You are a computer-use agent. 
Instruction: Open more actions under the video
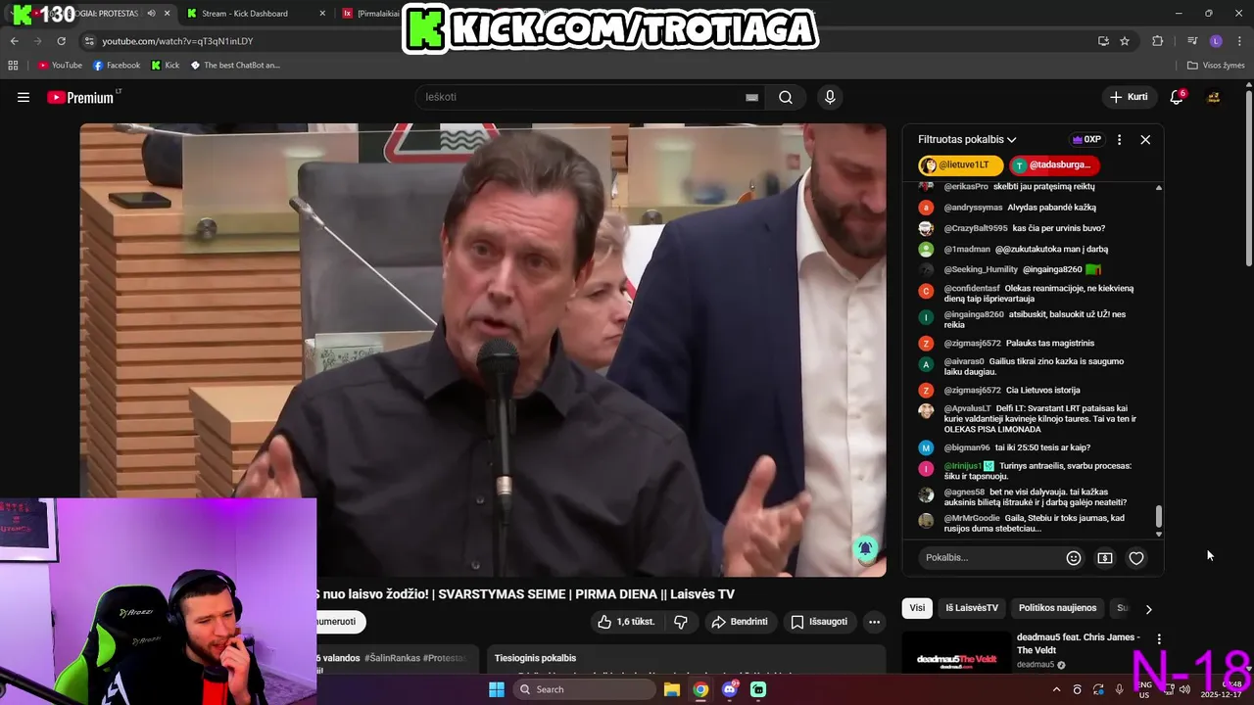pyautogui.click(x=874, y=622)
